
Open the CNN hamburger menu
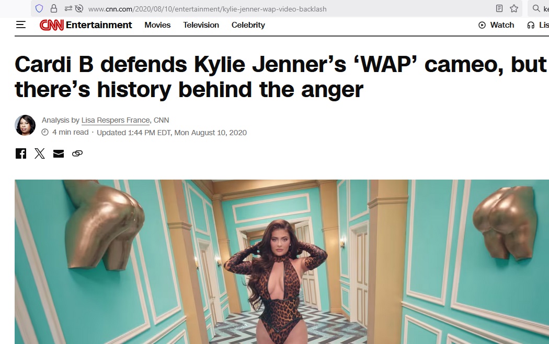(x=21, y=25)
